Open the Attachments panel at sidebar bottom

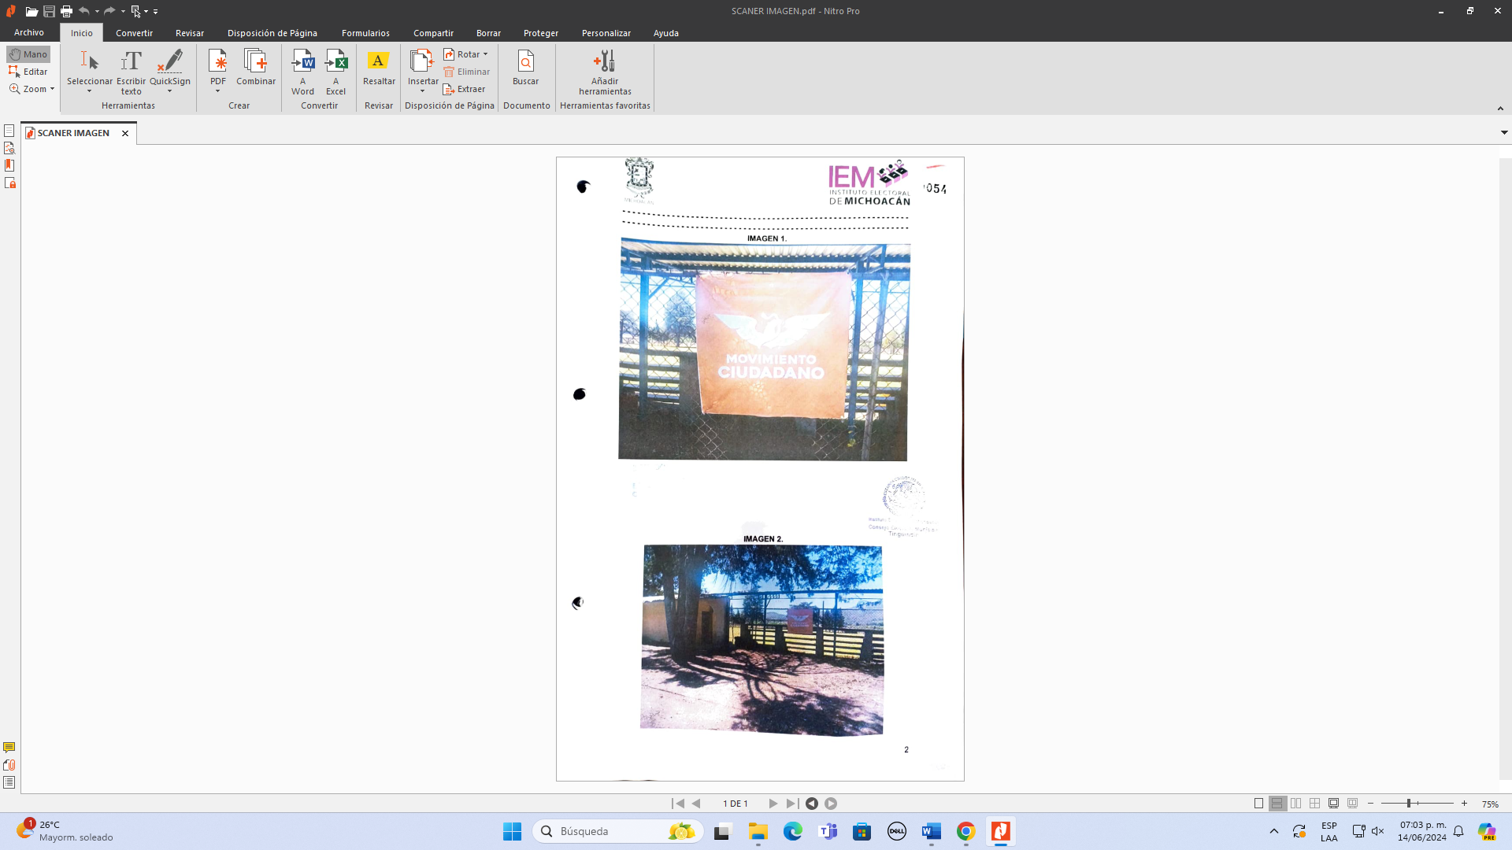click(x=9, y=765)
